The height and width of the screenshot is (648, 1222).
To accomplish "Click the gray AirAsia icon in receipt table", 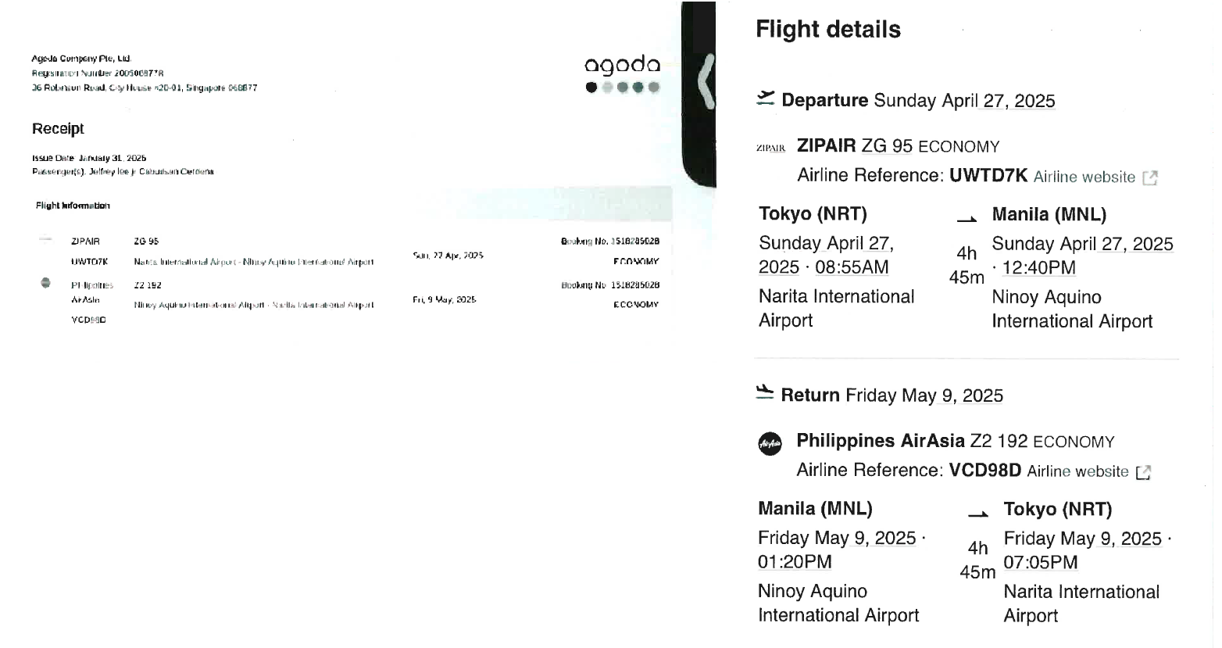I will (45, 282).
